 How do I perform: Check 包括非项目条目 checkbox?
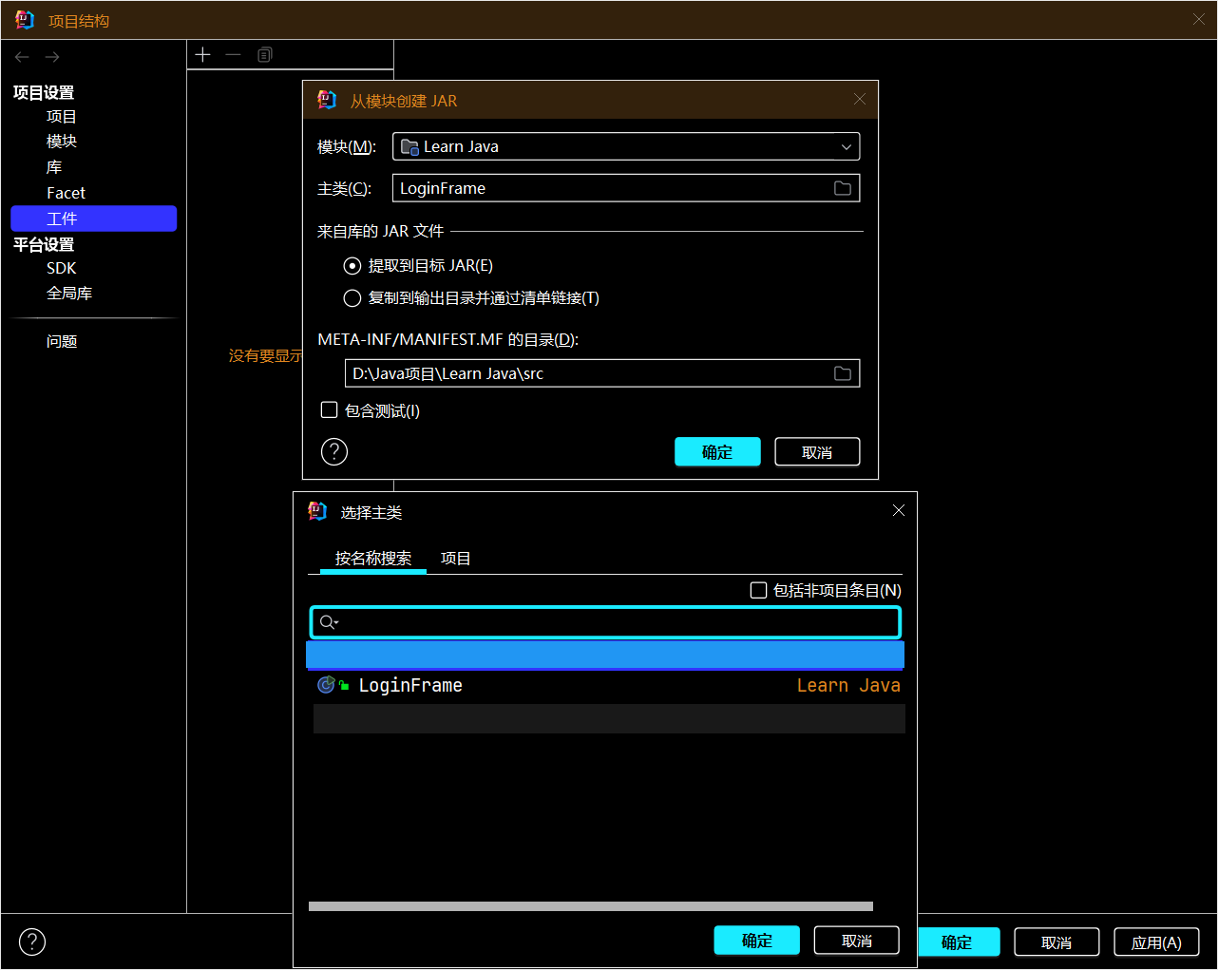pyautogui.click(x=758, y=590)
